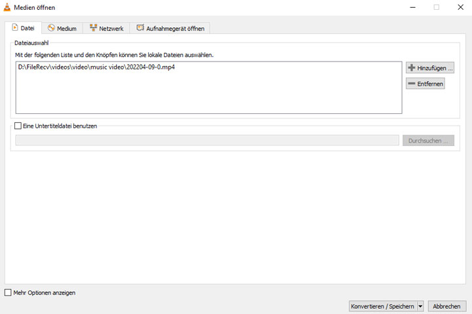Click the Abbrechen button
Image resolution: width=472 pixels, height=314 pixels.
[x=447, y=306]
